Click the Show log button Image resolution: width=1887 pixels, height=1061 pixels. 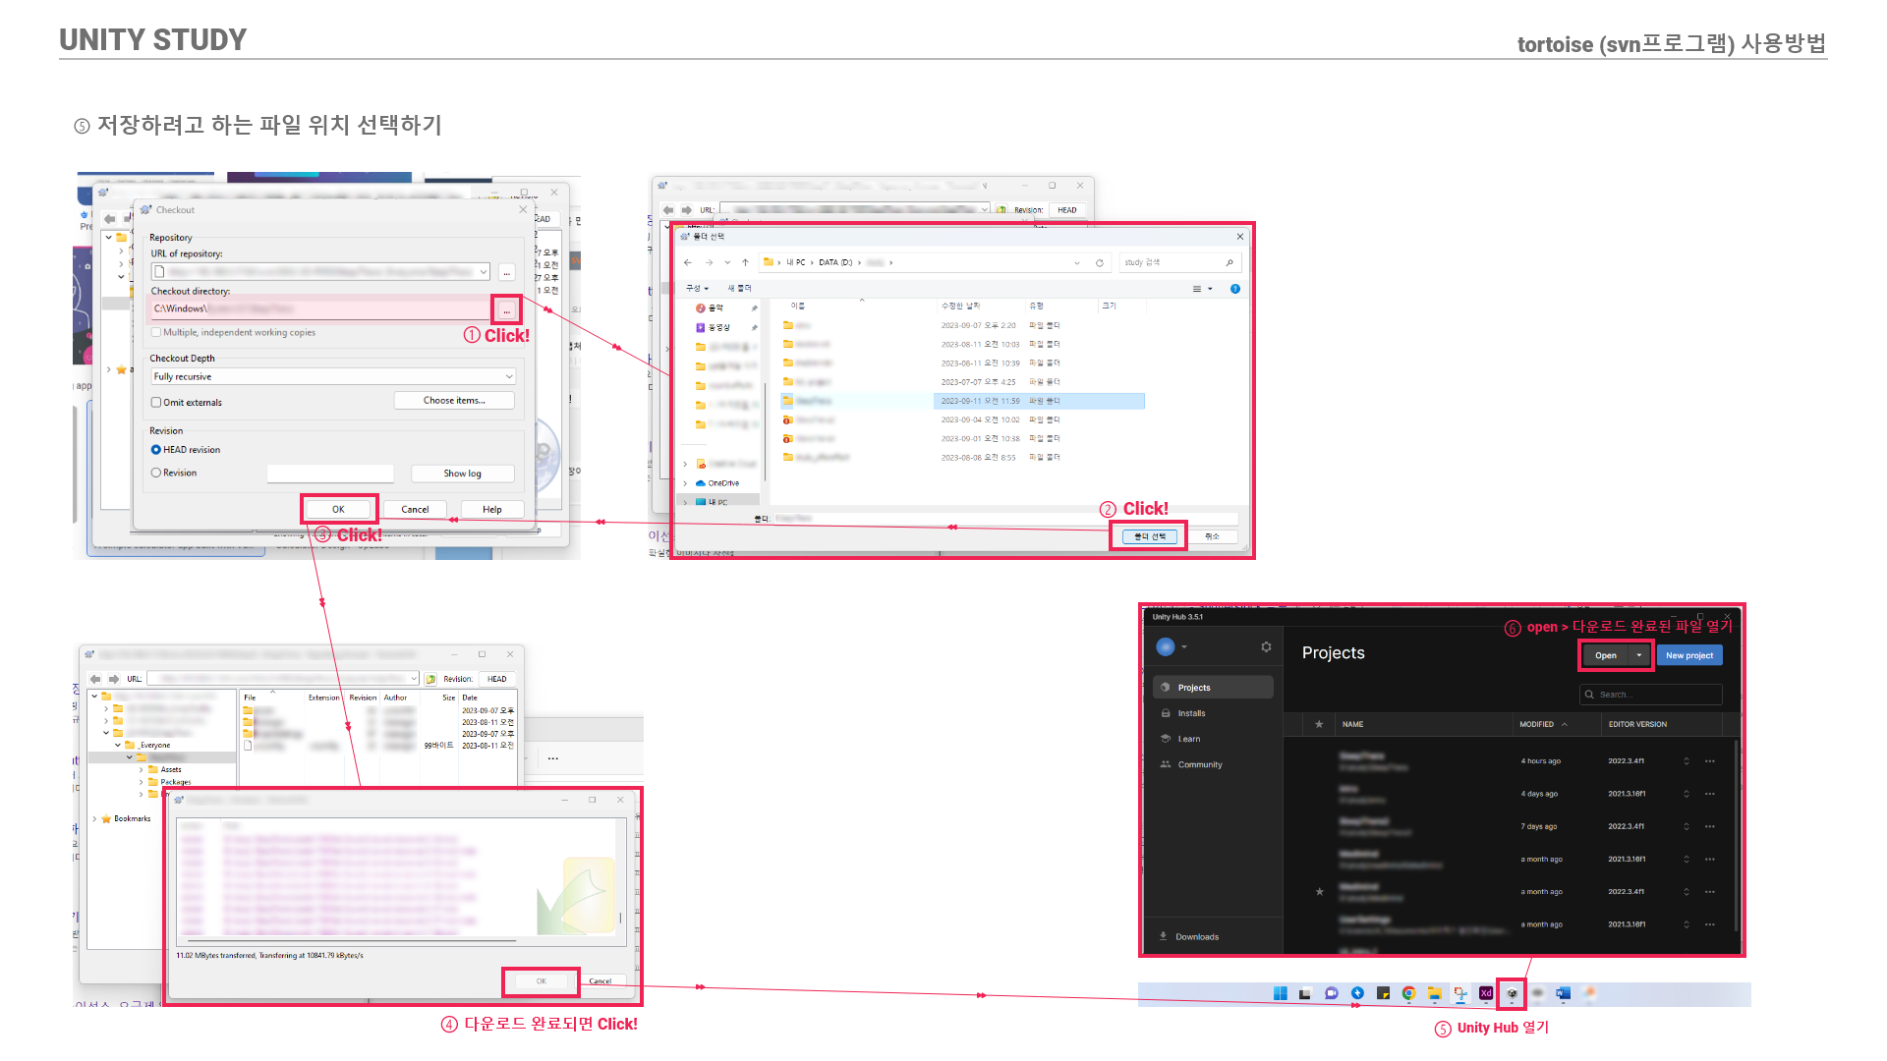462,474
